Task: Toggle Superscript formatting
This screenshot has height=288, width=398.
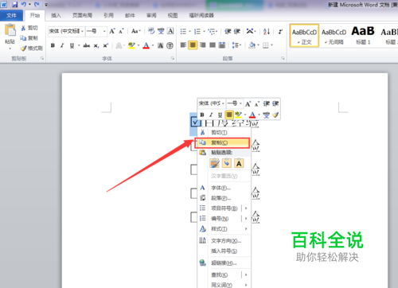Action: (x=106, y=45)
